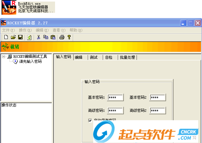Viewport: 202px width, 143px height.
Task: Copy using the toolbar copy icon
Action: click(x=46, y=37)
